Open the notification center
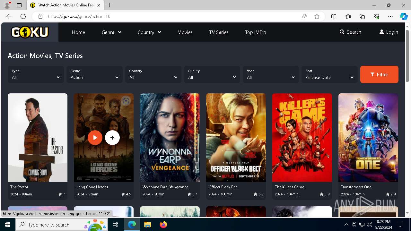This screenshot has width=411, height=231. (x=400, y=225)
